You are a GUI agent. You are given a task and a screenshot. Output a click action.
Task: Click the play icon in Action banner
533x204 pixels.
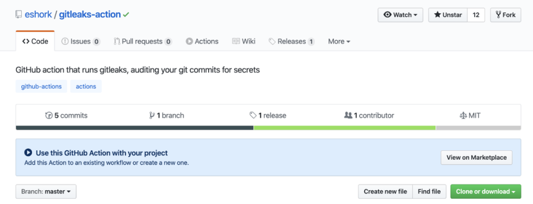(x=29, y=153)
